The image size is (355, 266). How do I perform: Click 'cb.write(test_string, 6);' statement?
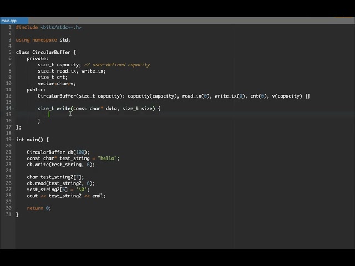[x=61, y=165]
